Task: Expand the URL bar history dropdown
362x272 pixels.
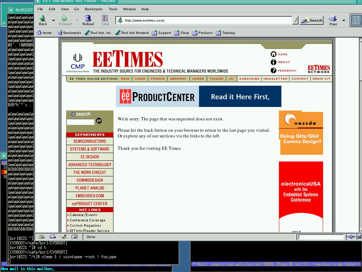Action: pyautogui.click(x=295, y=20)
